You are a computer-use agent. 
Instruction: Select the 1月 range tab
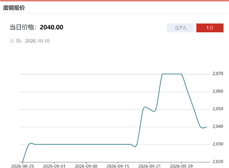click(210, 28)
